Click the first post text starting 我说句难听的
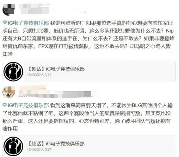Image resolution: width=179 pixels, height=157 pixels. 88,38
